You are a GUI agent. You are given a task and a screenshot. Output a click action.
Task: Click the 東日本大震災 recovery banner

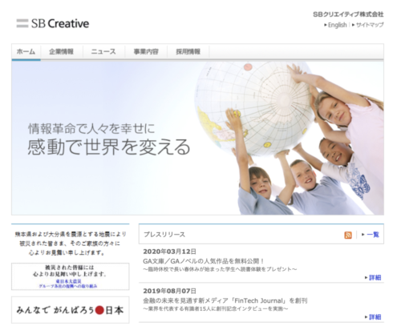[x=71, y=276]
